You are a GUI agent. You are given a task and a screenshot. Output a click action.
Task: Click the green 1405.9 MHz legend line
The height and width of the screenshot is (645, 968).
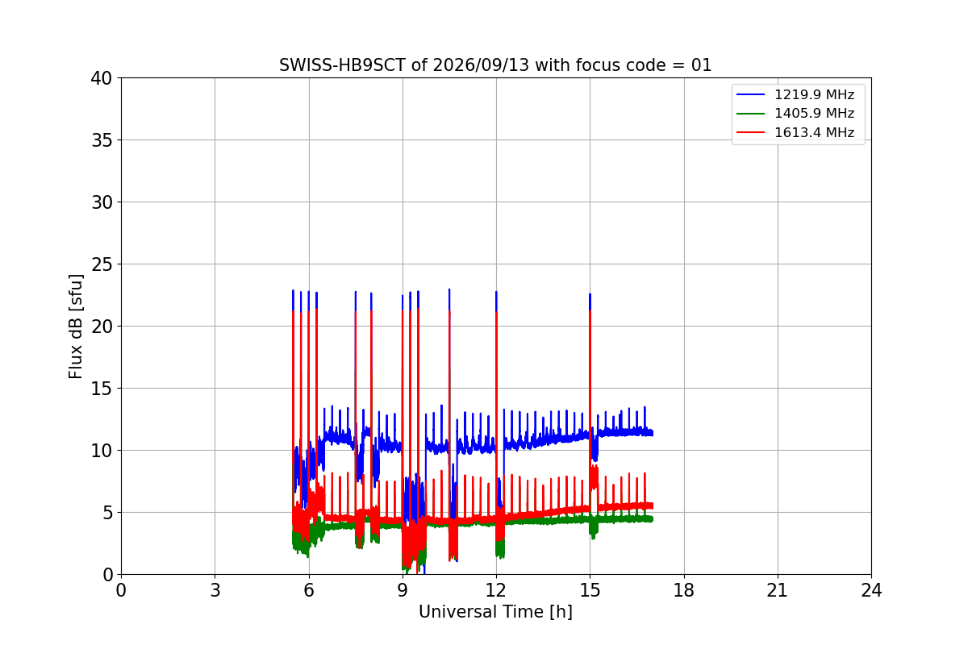click(751, 114)
